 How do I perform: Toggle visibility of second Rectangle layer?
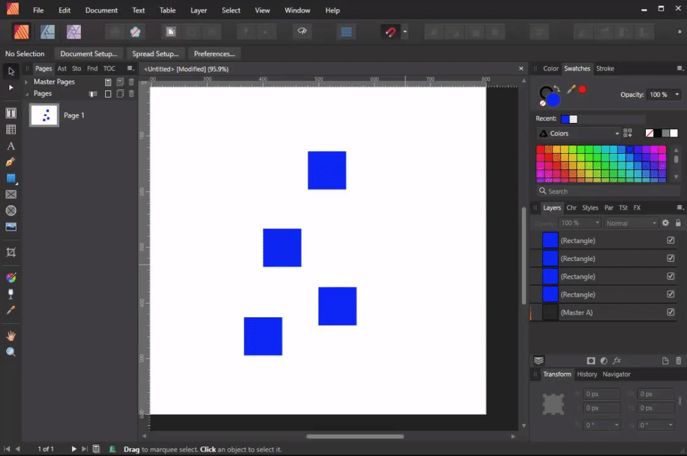click(671, 258)
